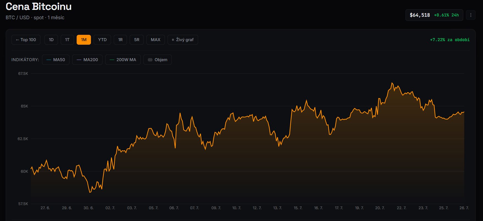Toggle the 200W MA indicator
Screen dimensions: 483x221
click(123, 60)
